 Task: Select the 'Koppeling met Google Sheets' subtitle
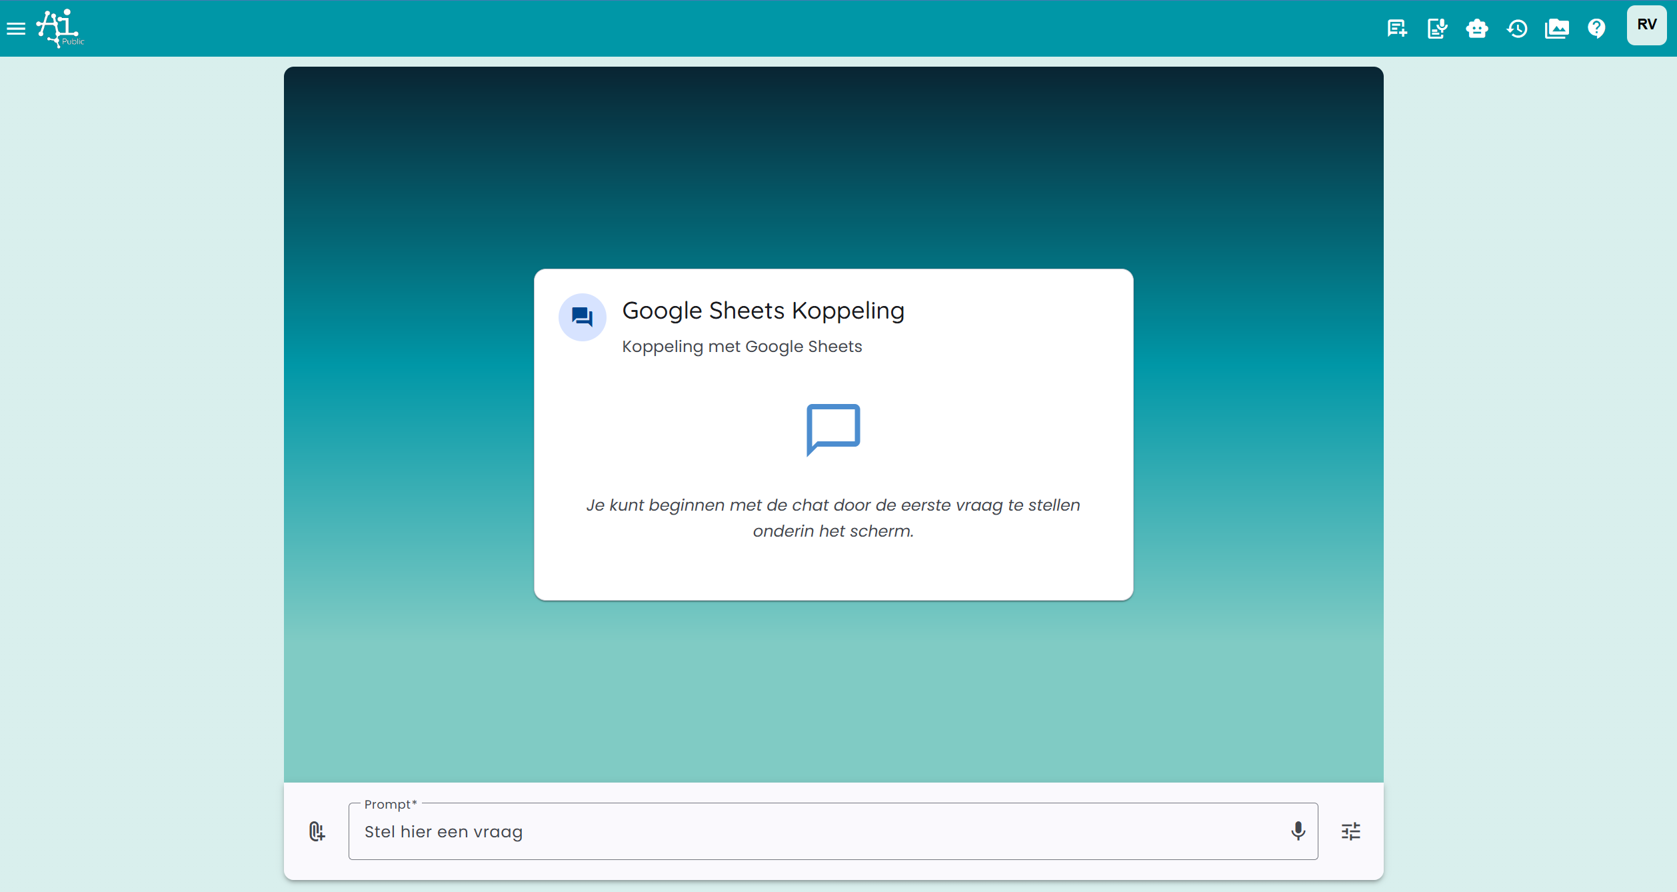pos(741,347)
